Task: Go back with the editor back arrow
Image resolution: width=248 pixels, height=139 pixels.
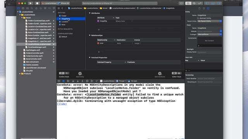Action: 62,8
